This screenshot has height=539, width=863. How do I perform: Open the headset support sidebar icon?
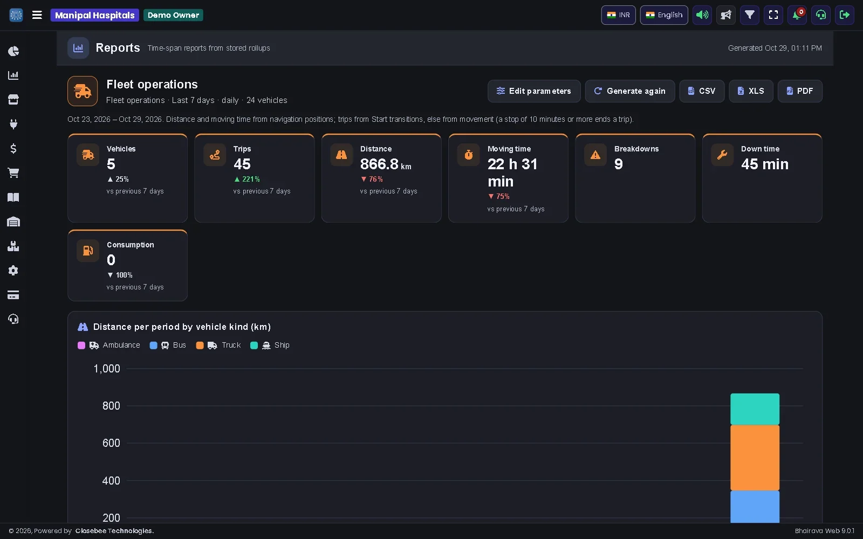click(x=13, y=319)
